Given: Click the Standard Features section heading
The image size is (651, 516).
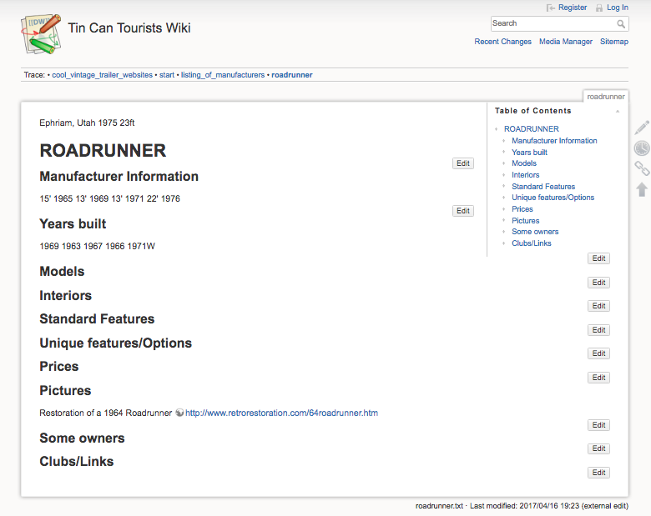Looking at the screenshot, I should (x=97, y=319).
